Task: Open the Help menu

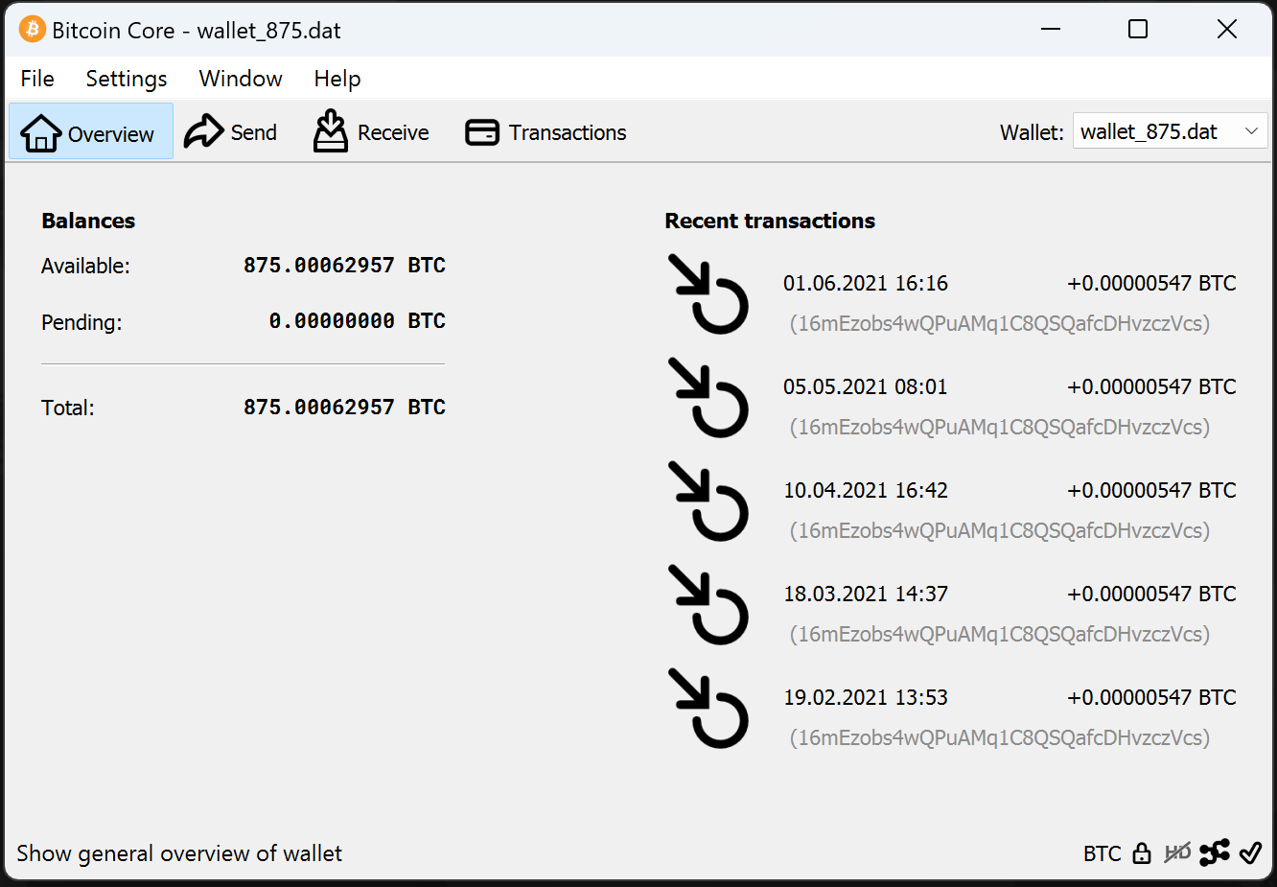Action: pos(337,79)
